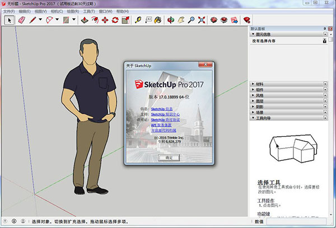Screen dimensions: 336x228
Task: Open the Extension Warehouse icon
Action: click(224, 20)
